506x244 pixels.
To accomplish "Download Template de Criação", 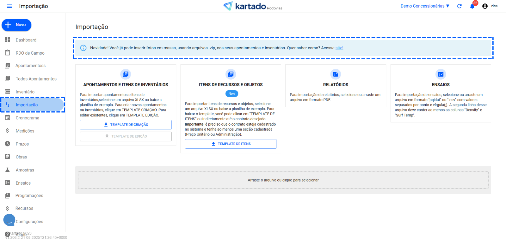I will click(x=126, y=125).
